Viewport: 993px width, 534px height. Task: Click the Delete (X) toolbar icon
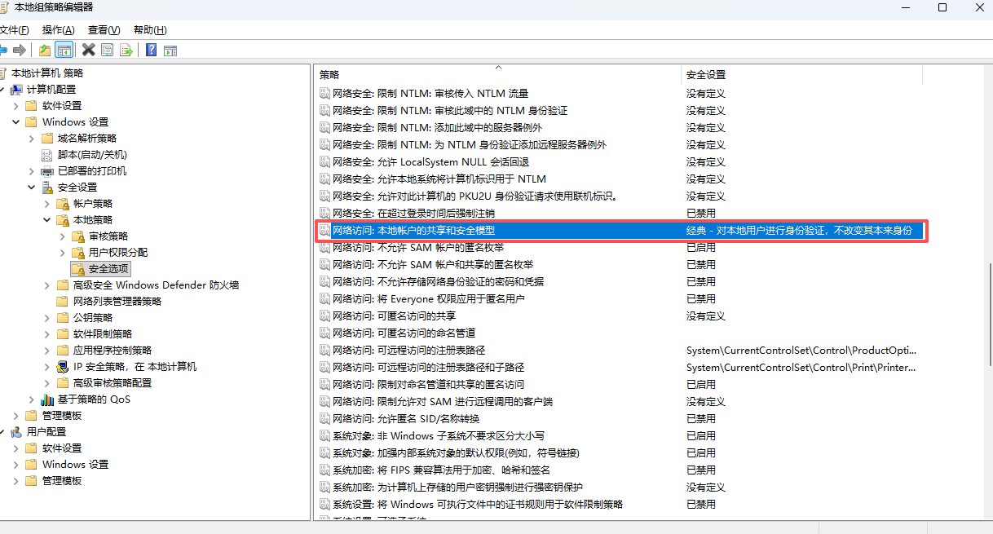pyautogui.click(x=88, y=50)
